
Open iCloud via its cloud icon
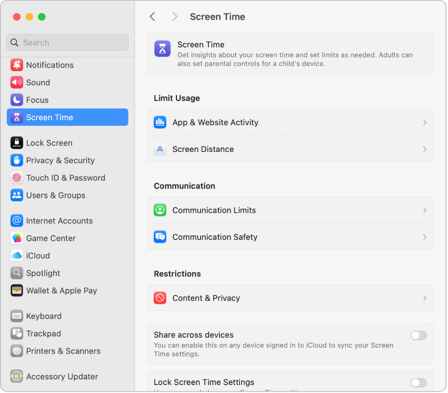coord(17,256)
